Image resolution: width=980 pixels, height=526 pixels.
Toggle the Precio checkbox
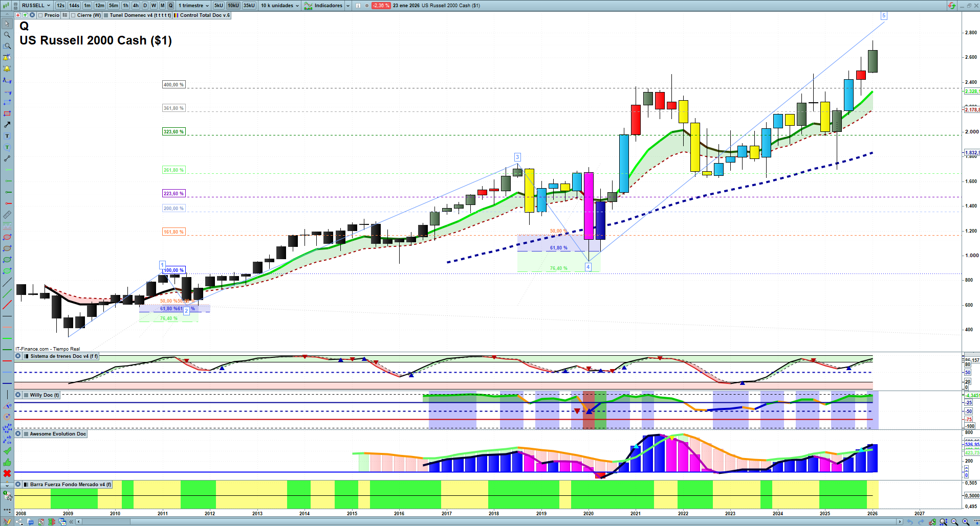[40, 15]
